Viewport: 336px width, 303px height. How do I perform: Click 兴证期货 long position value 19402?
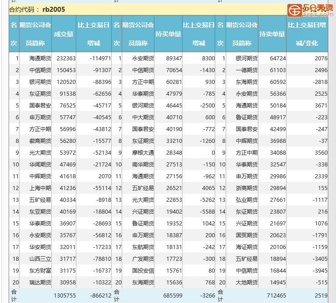pos(174,211)
